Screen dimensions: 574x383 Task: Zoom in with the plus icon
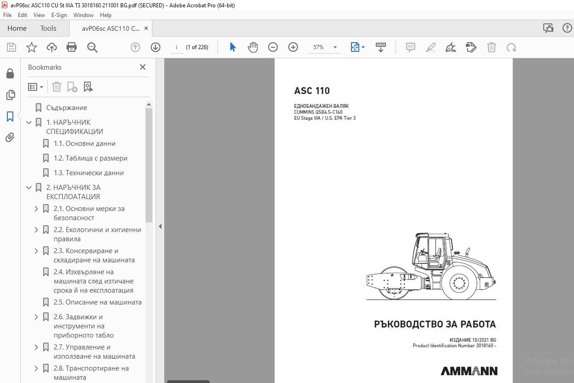tap(293, 47)
